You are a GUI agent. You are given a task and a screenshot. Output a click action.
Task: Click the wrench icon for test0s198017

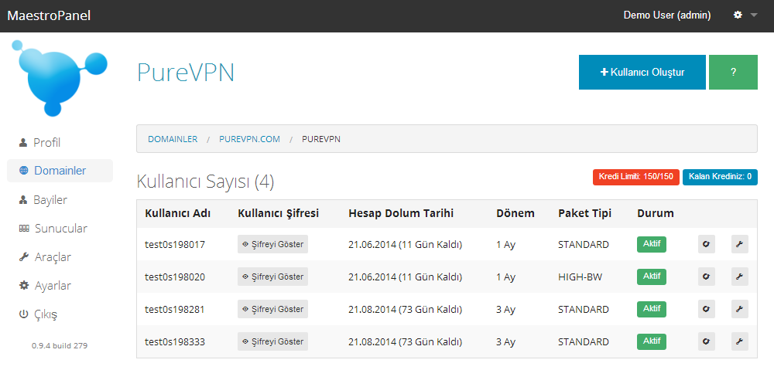(739, 244)
